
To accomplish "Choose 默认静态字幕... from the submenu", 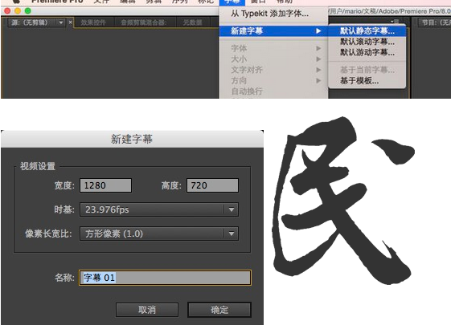I will (367, 30).
